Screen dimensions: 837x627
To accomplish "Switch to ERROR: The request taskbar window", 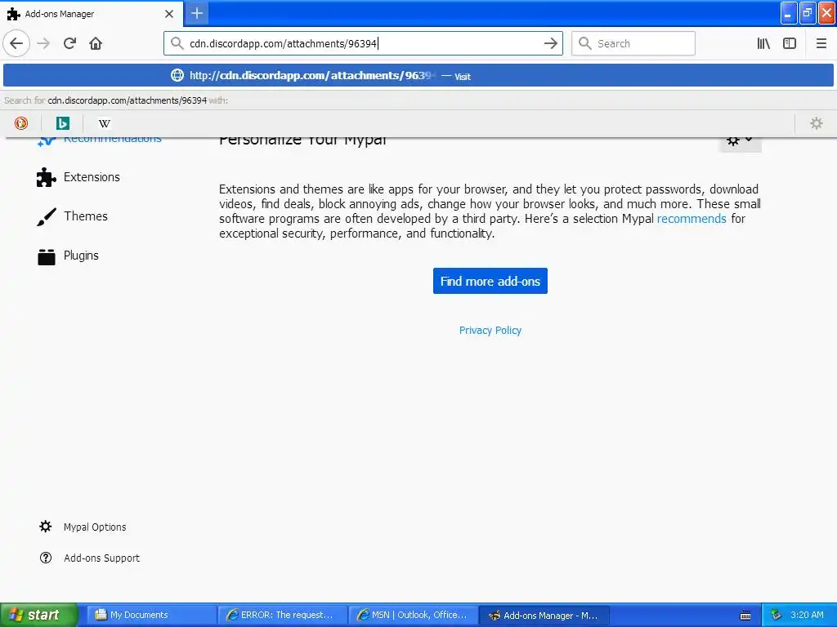I will [282, 615].
